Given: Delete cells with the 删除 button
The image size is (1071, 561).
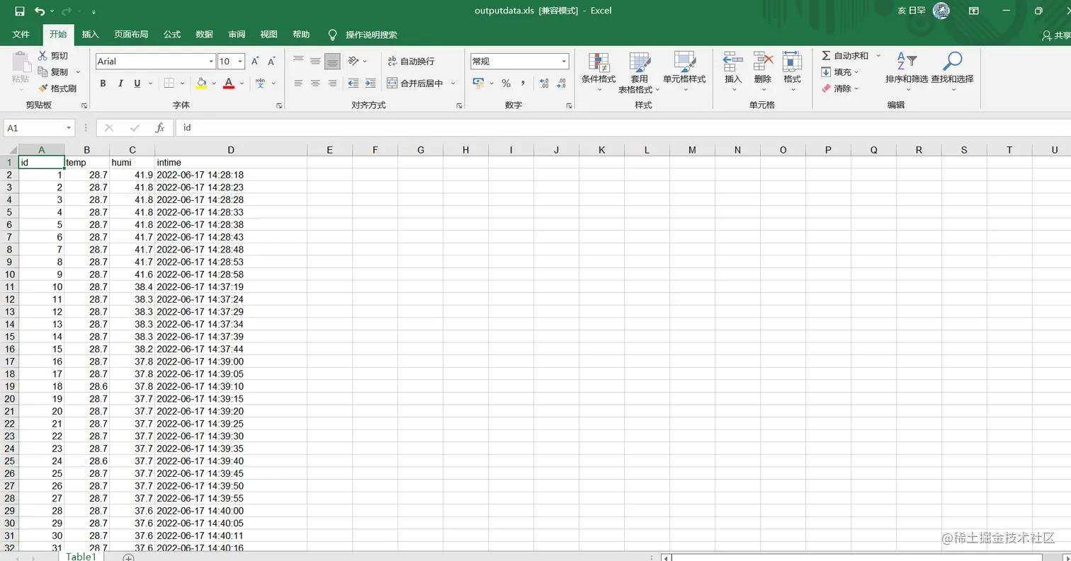Looking at the screenshot, I should [x=763, y=72].
